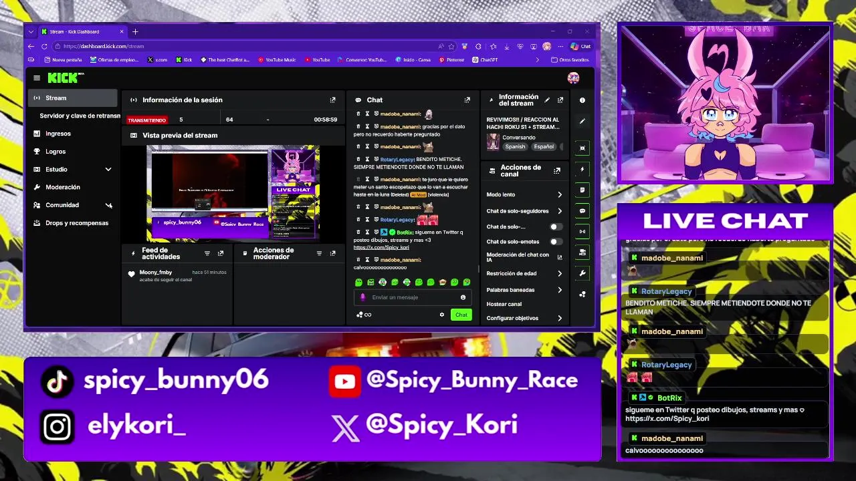This screenshot has width=856, height=481.
Task: Go back in the browser
Action: [31, 46]
